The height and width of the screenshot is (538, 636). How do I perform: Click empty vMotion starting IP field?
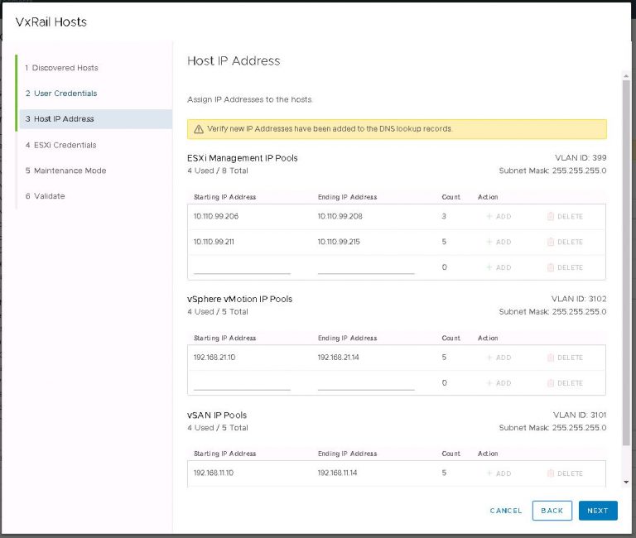(242, 383)
